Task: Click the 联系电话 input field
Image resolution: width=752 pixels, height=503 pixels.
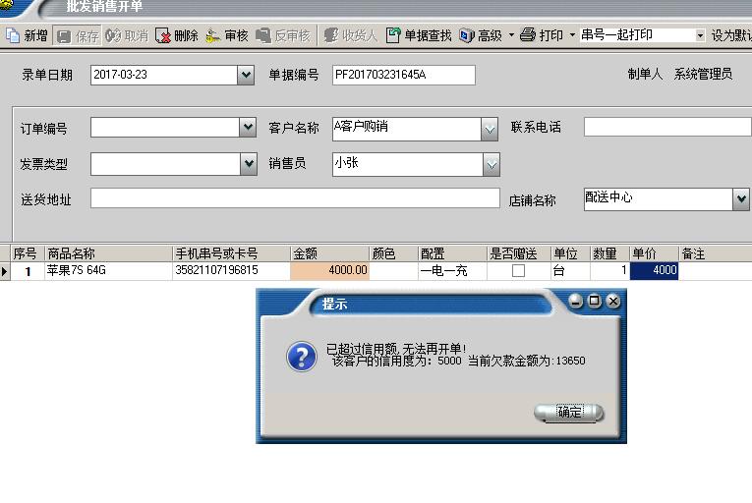Action: pyautogui.click(x=667, y=127)
